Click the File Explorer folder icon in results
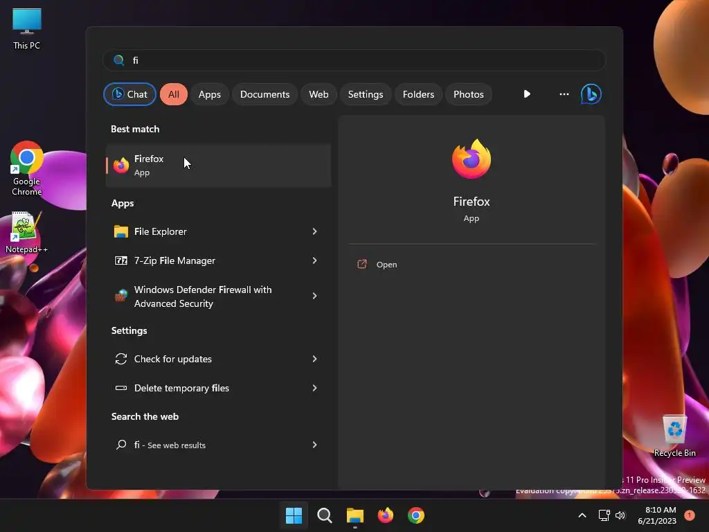709x532 pixels. coord(120,231)
